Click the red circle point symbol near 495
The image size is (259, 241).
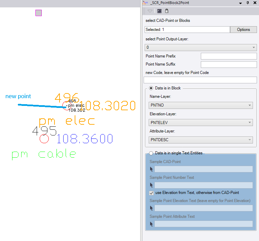pyautogui.click(x=44, y=139)
